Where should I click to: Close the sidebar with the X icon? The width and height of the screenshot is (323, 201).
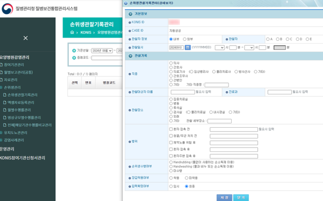(x=26, y=38)
